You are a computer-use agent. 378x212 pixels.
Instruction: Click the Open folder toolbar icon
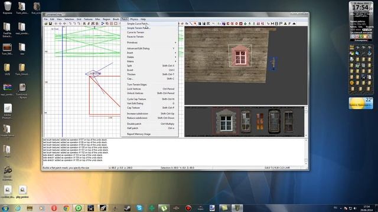(x=46, y=24)
